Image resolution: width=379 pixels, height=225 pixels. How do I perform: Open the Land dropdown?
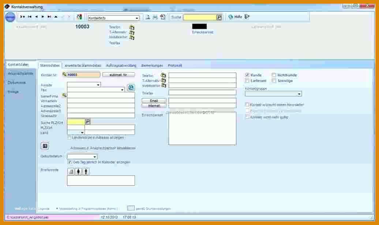[82, 133]
